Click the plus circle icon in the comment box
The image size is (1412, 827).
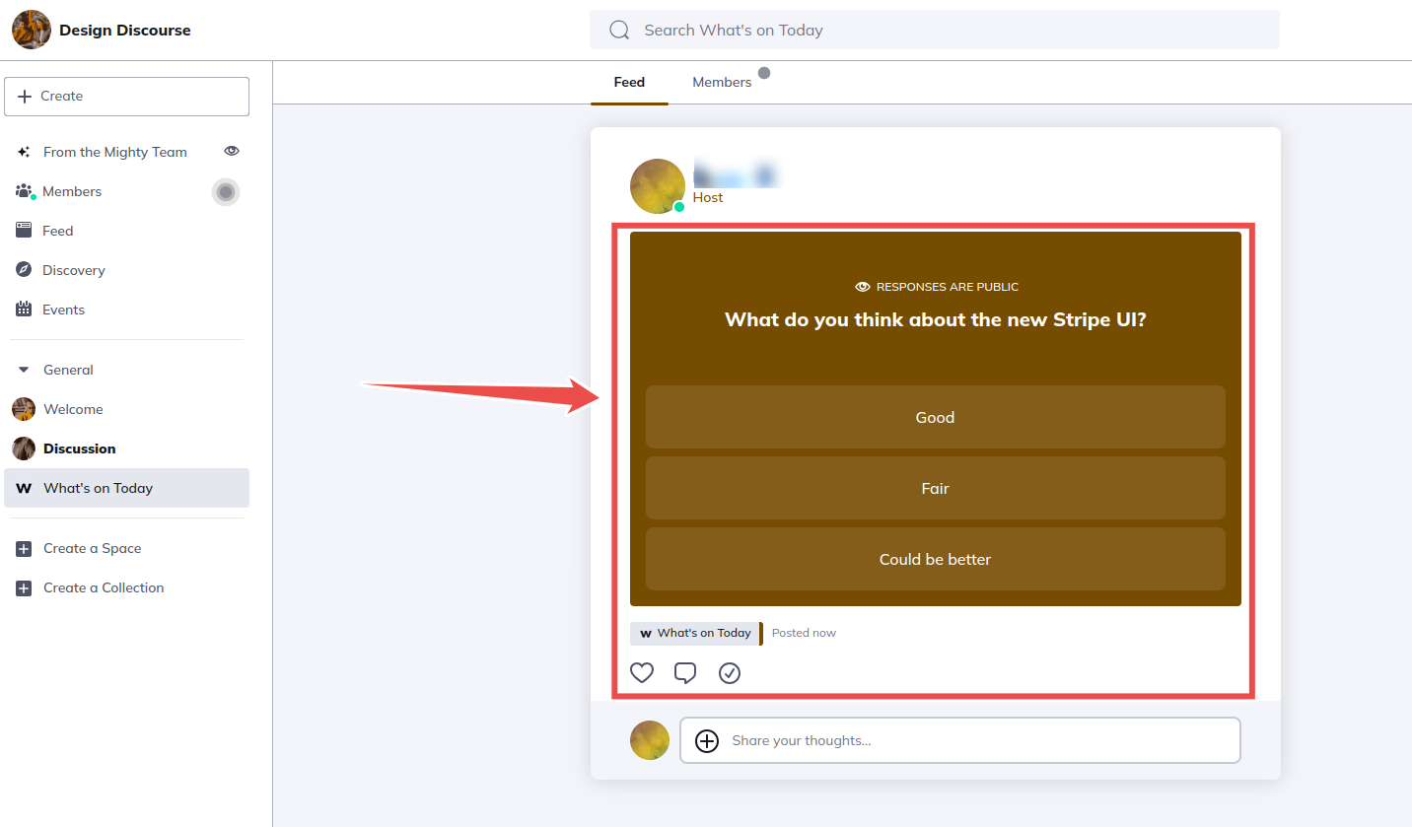[x=707, y=741]
